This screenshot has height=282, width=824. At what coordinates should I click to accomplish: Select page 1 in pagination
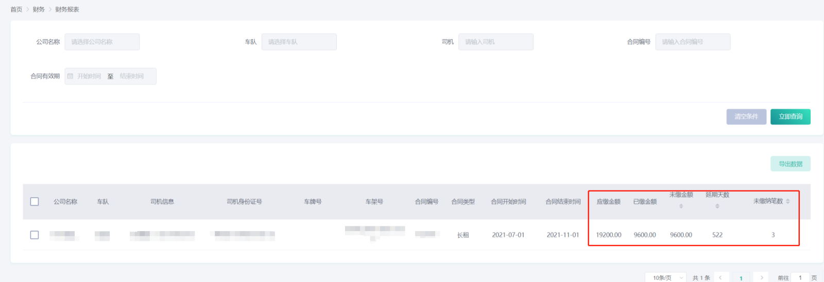coord(741,277)
